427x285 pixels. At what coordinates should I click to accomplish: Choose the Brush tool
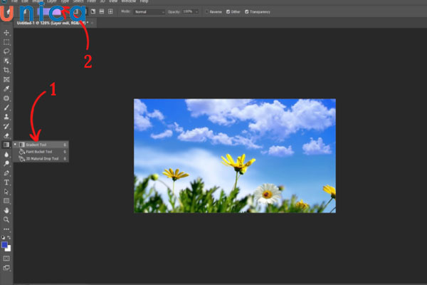tap(6, 107)
